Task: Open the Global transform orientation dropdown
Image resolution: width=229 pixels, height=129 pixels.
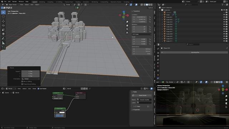Action: (x=68, y=5)
